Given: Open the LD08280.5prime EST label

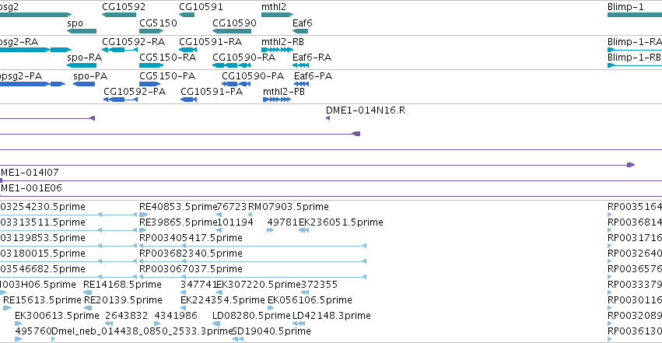Looking at the screenshot, I should 251,316.
